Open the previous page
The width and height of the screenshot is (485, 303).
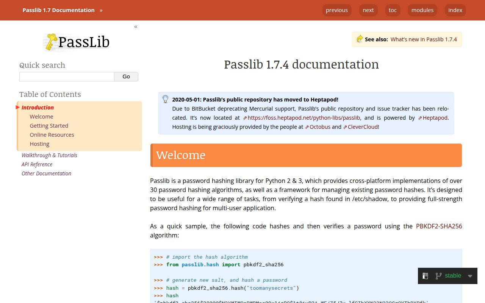click(337, 10)
